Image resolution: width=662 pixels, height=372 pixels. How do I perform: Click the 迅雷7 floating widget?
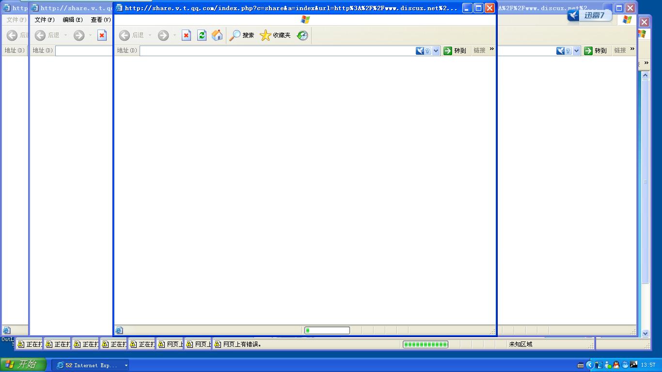[x=589, y=15]
